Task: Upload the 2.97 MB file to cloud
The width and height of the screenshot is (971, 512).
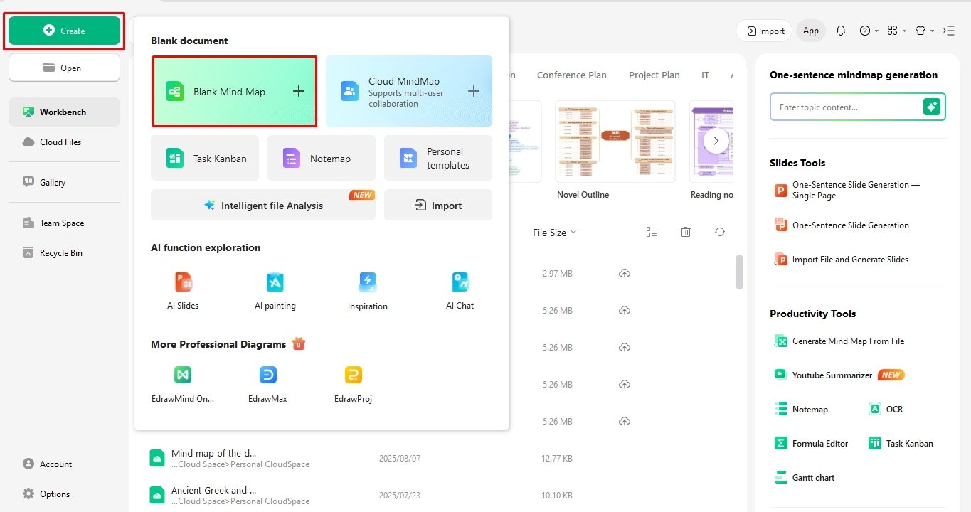Action: (x=625, y=273)
